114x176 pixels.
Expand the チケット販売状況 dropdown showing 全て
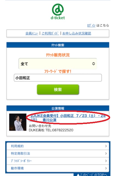tap(58, 64)
